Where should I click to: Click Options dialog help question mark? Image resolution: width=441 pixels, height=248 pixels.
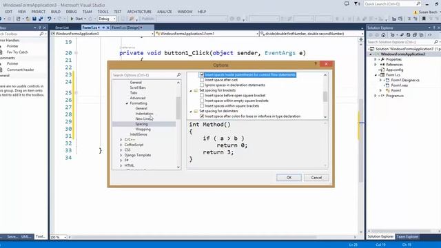tap(316, 64)
